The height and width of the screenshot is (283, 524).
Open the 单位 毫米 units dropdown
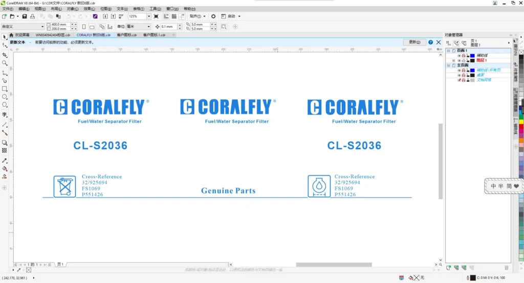(148, 27)
